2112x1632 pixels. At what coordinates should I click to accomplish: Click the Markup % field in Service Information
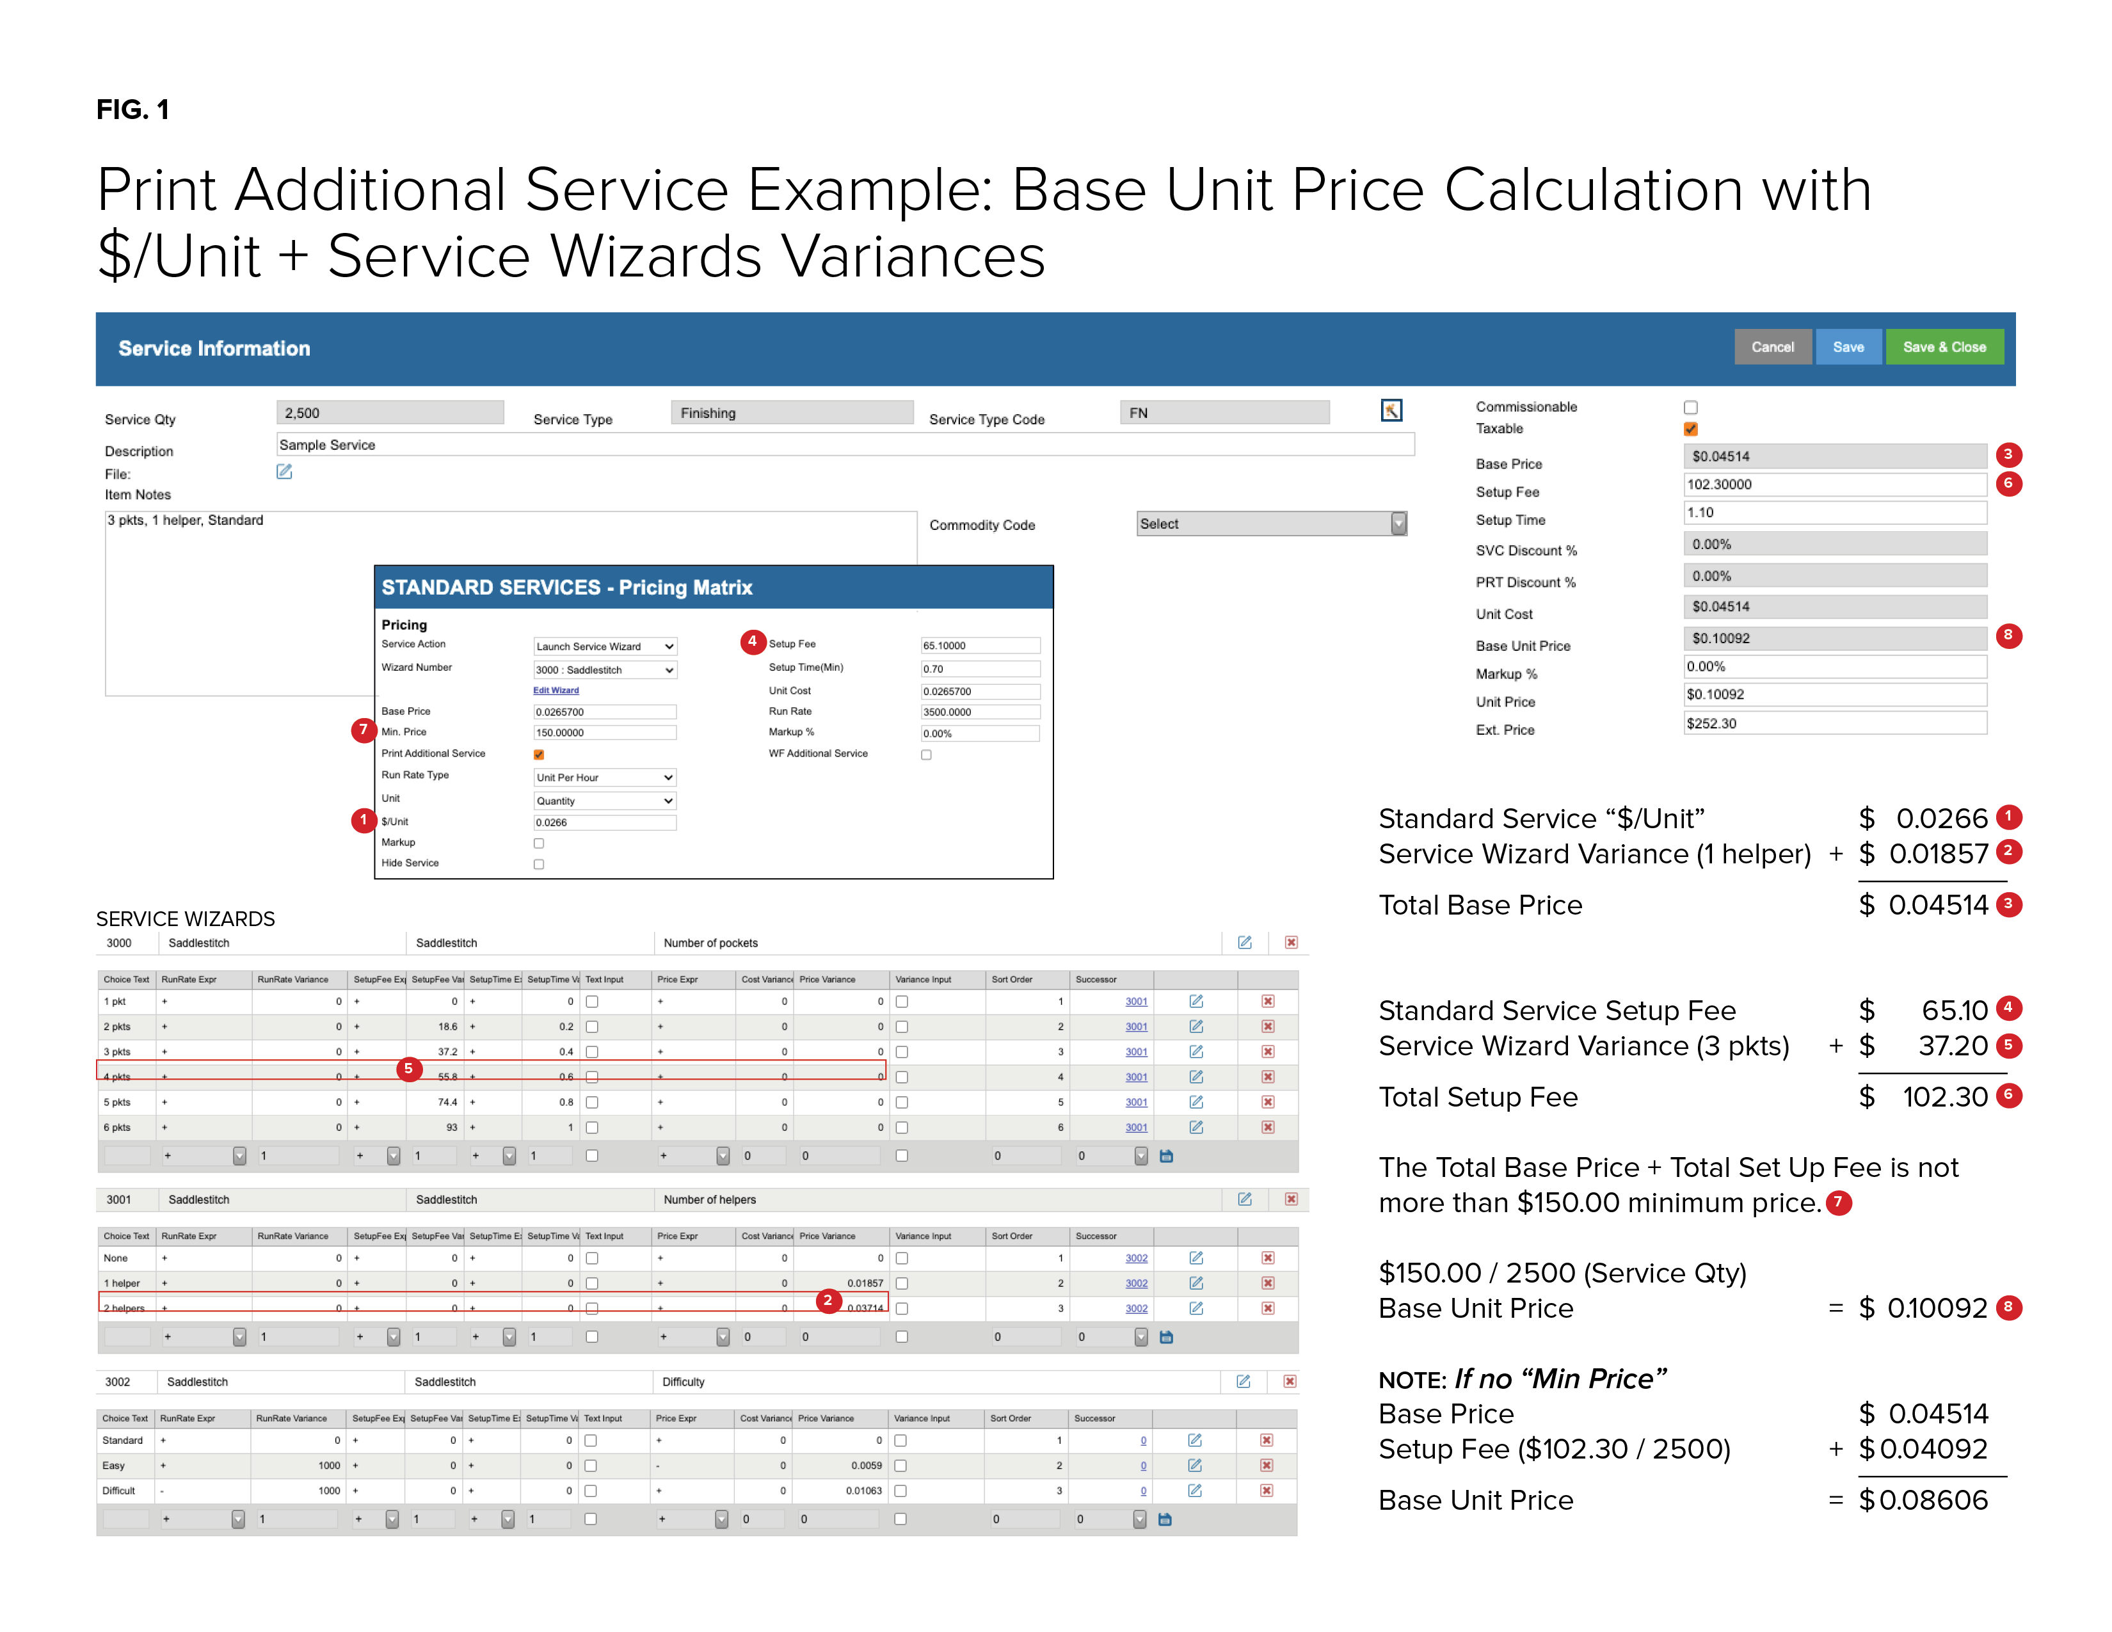point(1834,666)
